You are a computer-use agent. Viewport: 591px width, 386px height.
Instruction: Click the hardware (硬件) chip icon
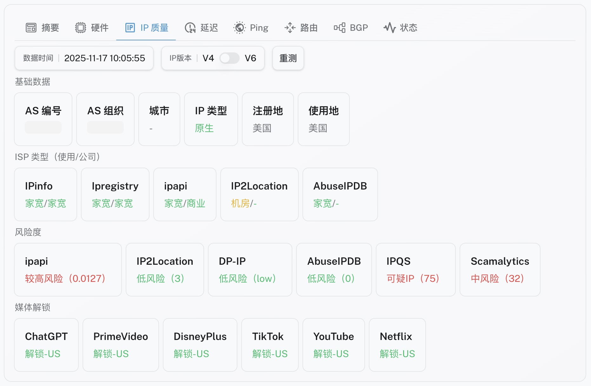[x=81, y=28]
